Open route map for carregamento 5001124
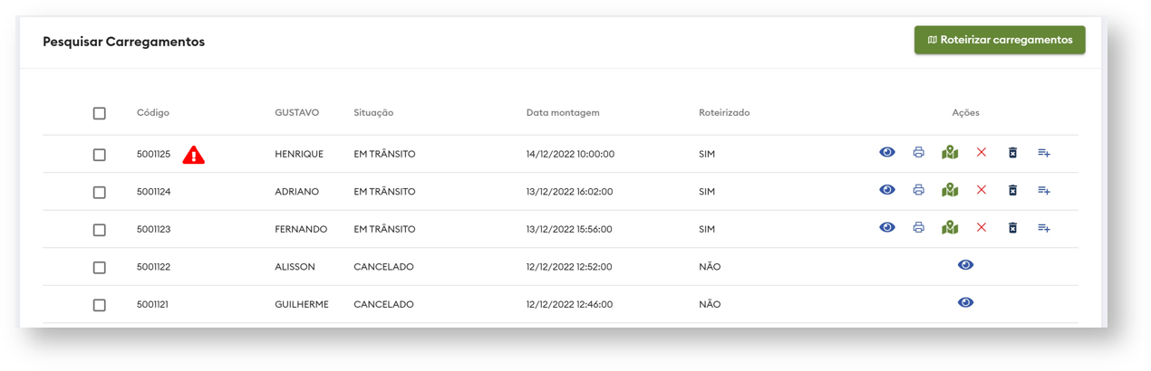The image size is (1151, 371). pos(950,190)
